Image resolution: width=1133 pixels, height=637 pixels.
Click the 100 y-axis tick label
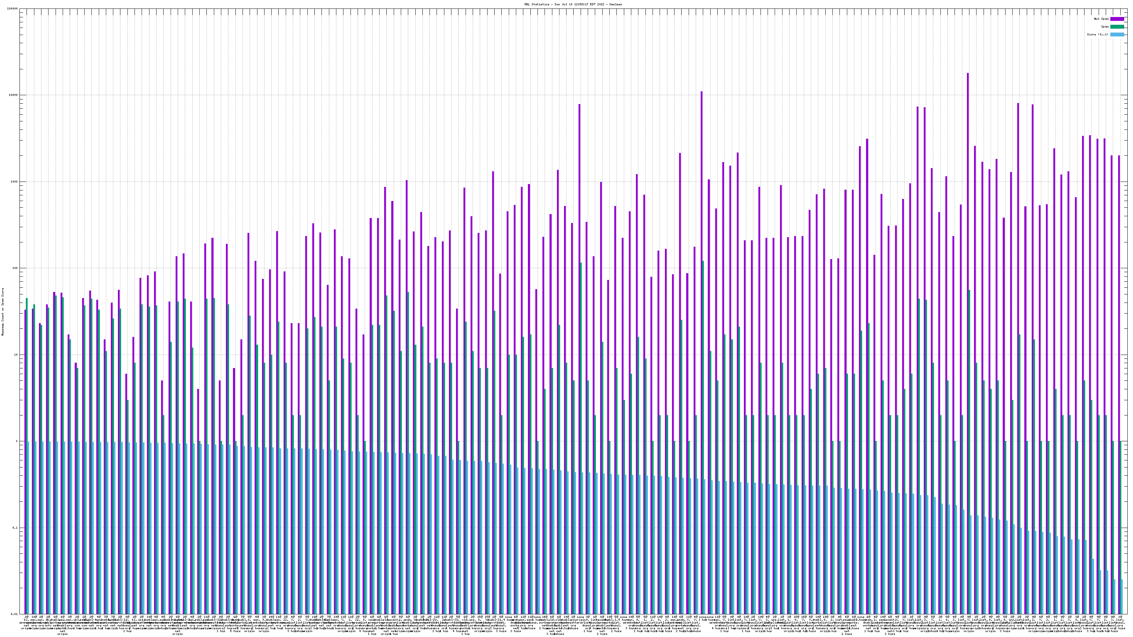15,268
